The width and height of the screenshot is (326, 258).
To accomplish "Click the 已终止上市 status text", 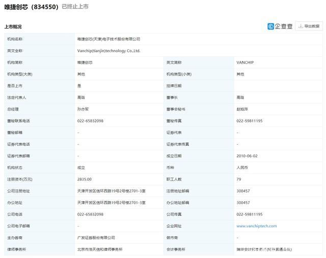I will [75, 7].
